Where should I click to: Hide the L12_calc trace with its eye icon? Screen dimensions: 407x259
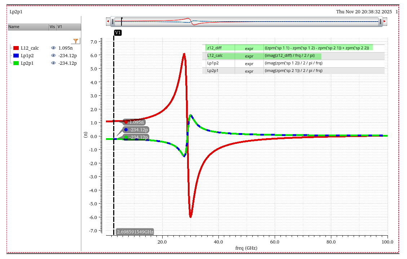[53, 48]
